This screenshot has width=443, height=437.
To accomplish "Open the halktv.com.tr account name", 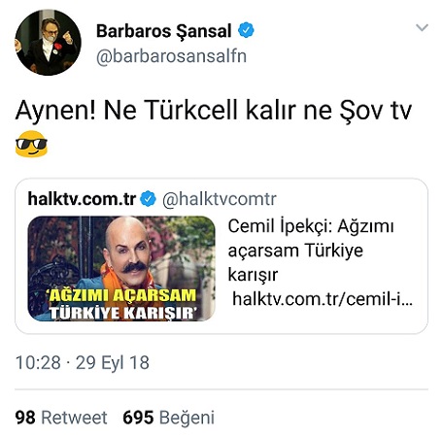I will point(82,198).
